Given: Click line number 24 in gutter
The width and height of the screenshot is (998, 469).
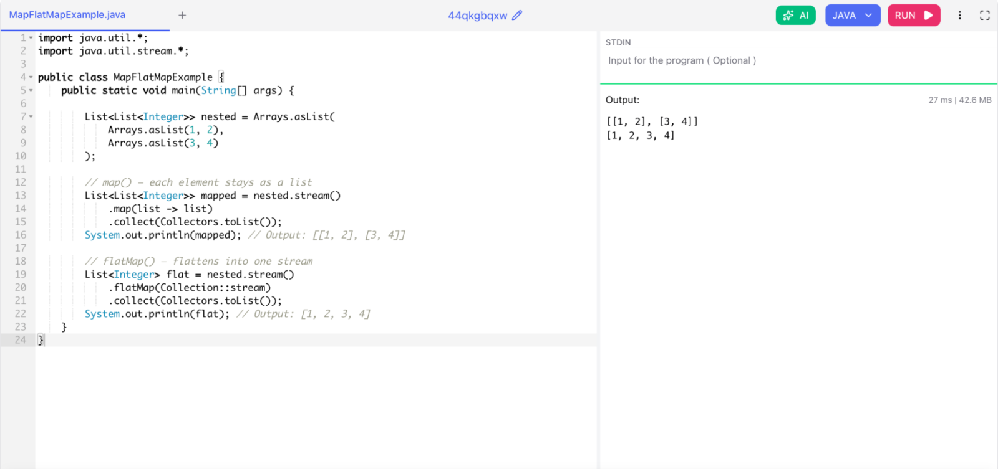Looking at the screenshot, I should [21, 340].
